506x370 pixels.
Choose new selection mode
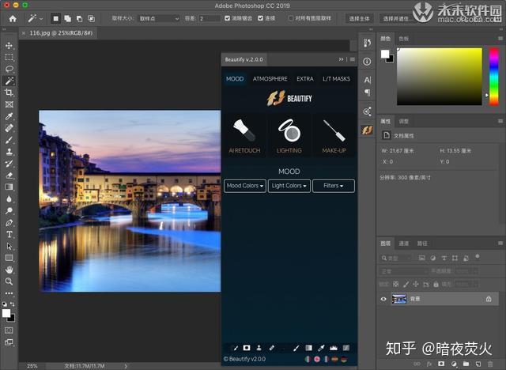click(x=56, y=19)
